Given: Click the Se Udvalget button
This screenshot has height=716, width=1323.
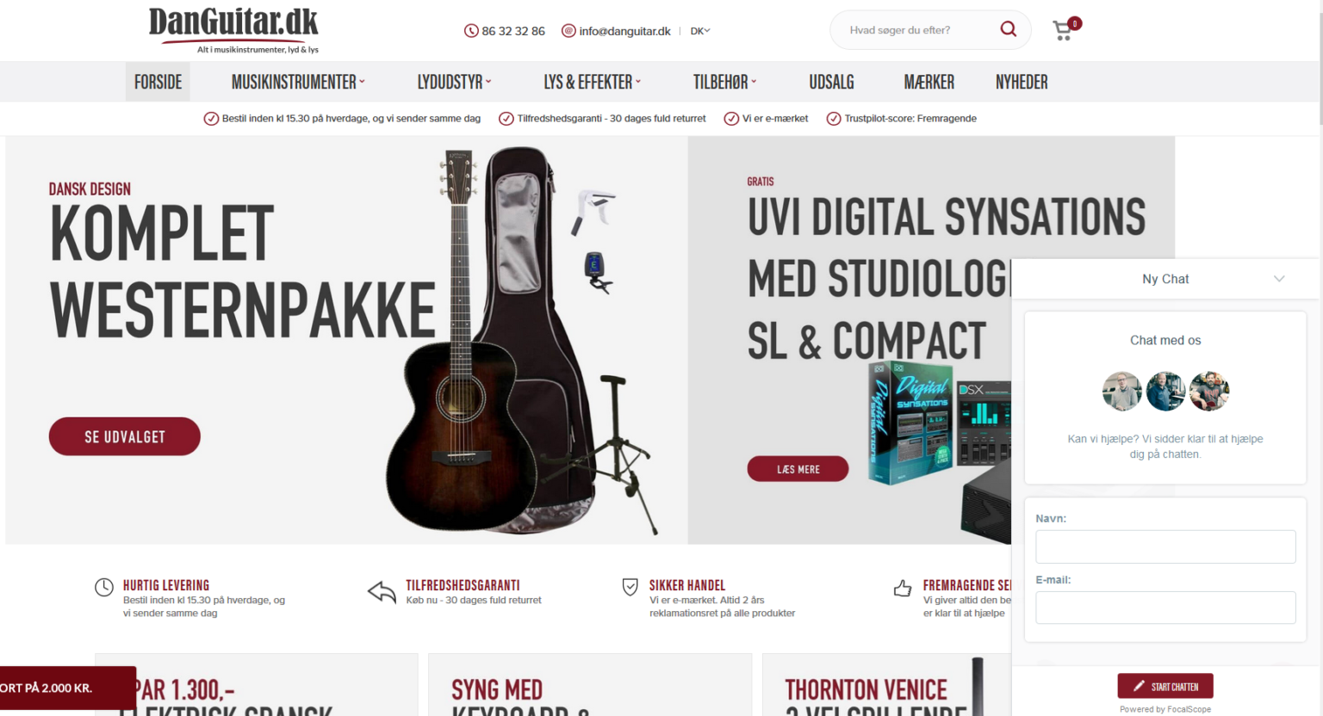Looking at the screenshot, I should (x=125, y=436).
